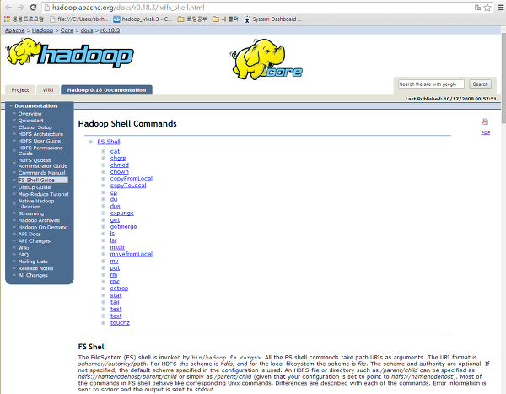Open the file:///C:/Users bookmark
This screenshot has width=506, height=394.
(78, 19)
